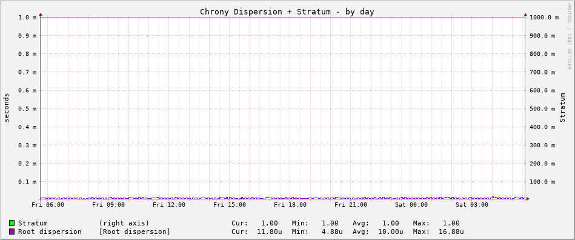Click the Root dispersion 'Min: 4.88u' value
The height and width of the screenshot is (240, 575).
pos(317,232)
